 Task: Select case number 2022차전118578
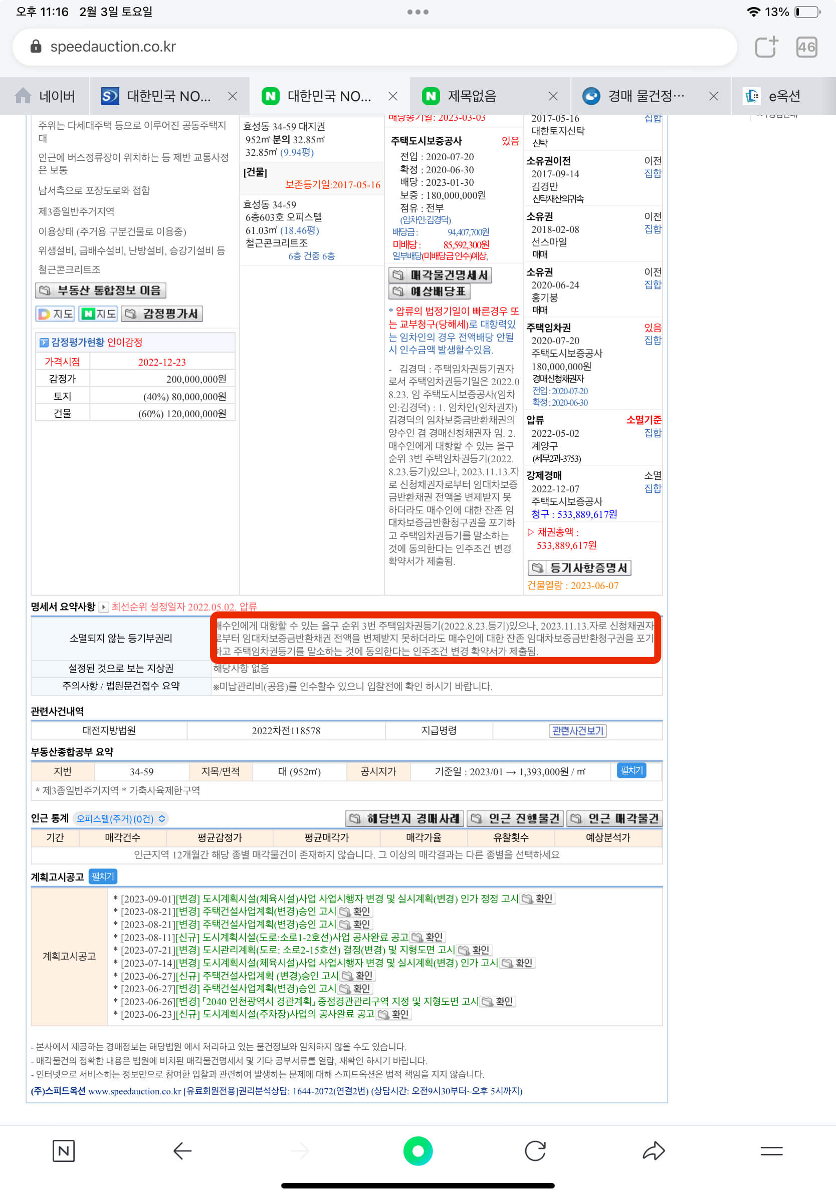coord(286,731)
